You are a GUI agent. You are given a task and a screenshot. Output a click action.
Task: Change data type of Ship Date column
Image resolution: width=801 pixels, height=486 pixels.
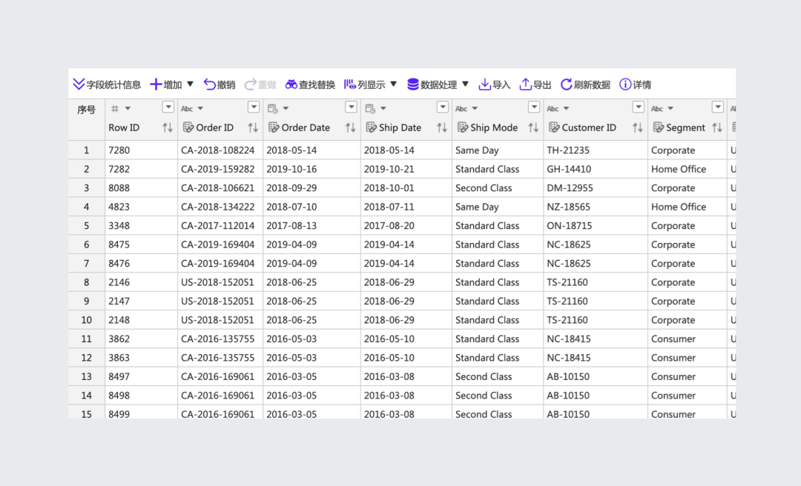click(375, 109)
